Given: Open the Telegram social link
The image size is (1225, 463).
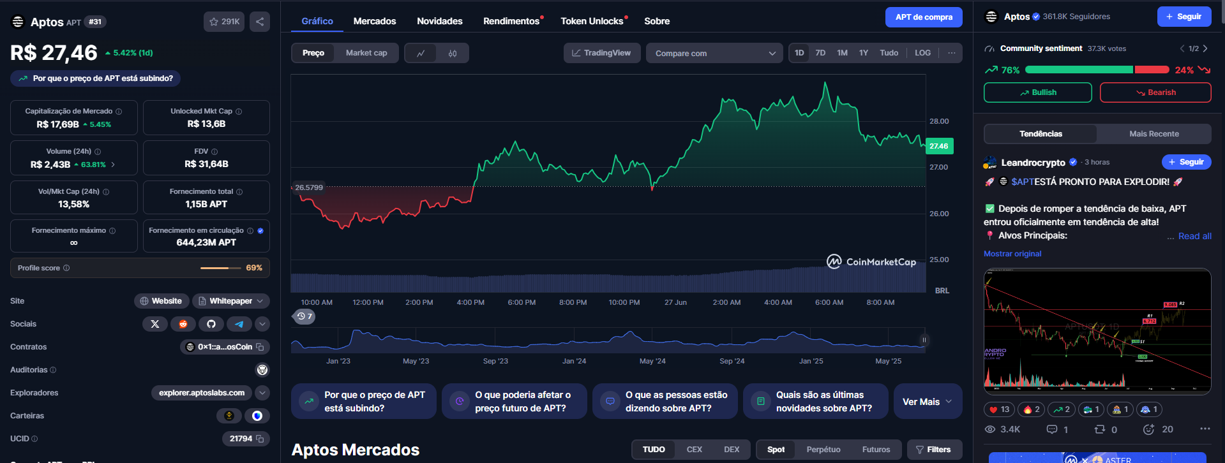Looking at the screenshot, I should coord(239,324).
